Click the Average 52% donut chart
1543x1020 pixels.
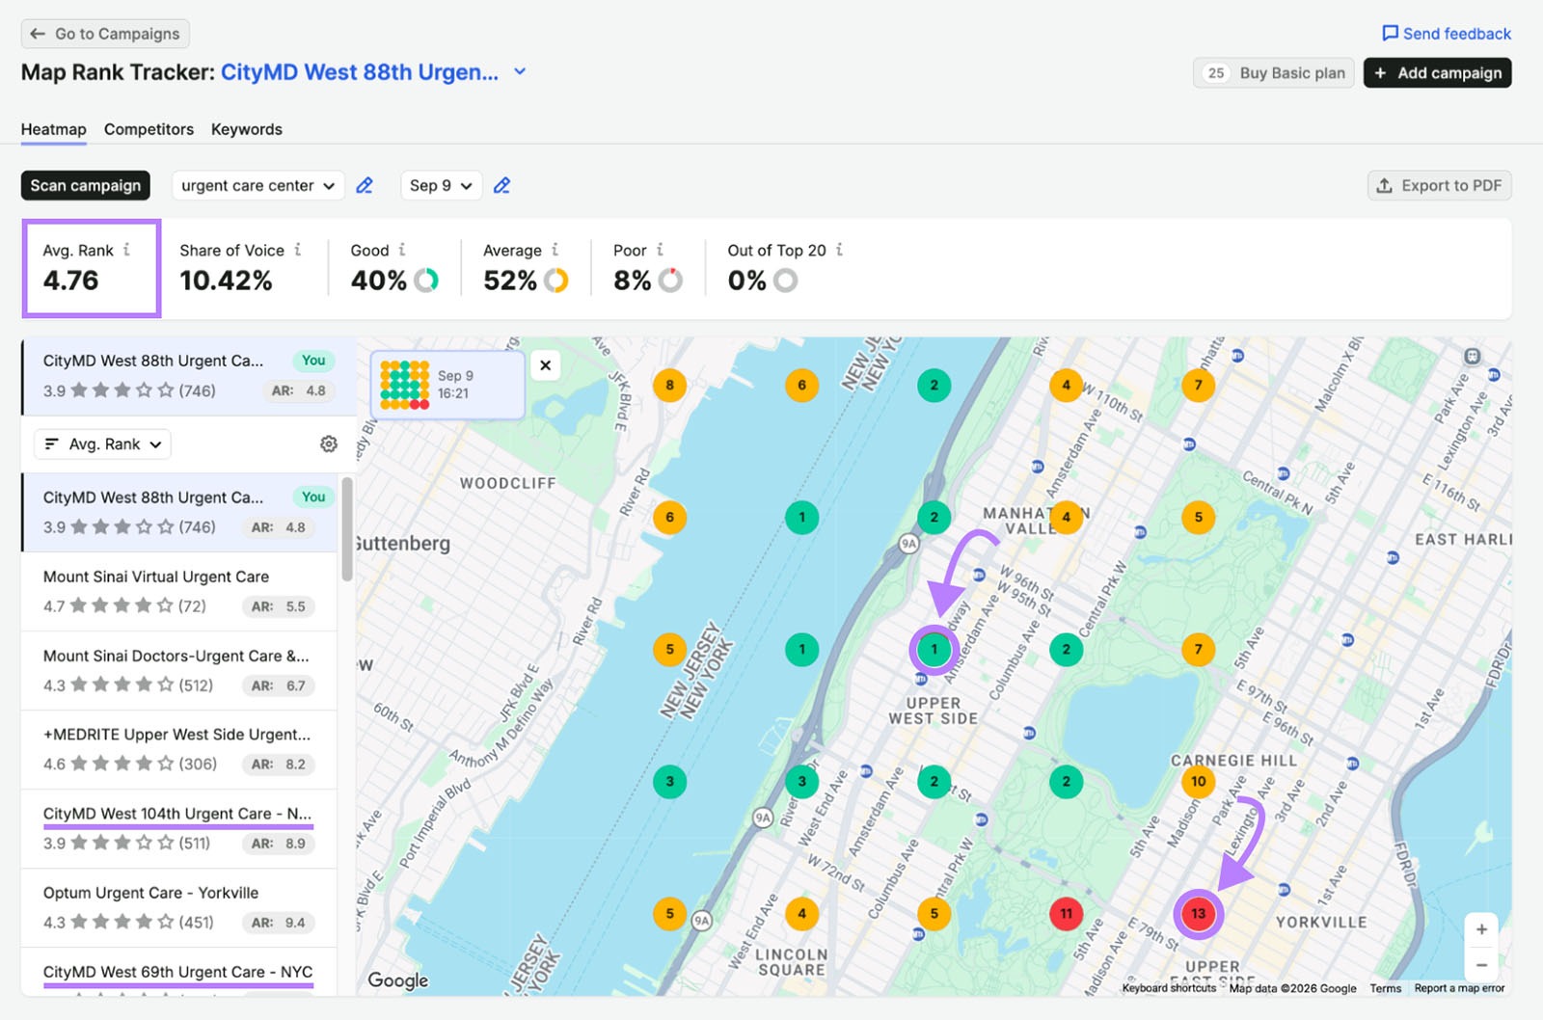(556, 281)
